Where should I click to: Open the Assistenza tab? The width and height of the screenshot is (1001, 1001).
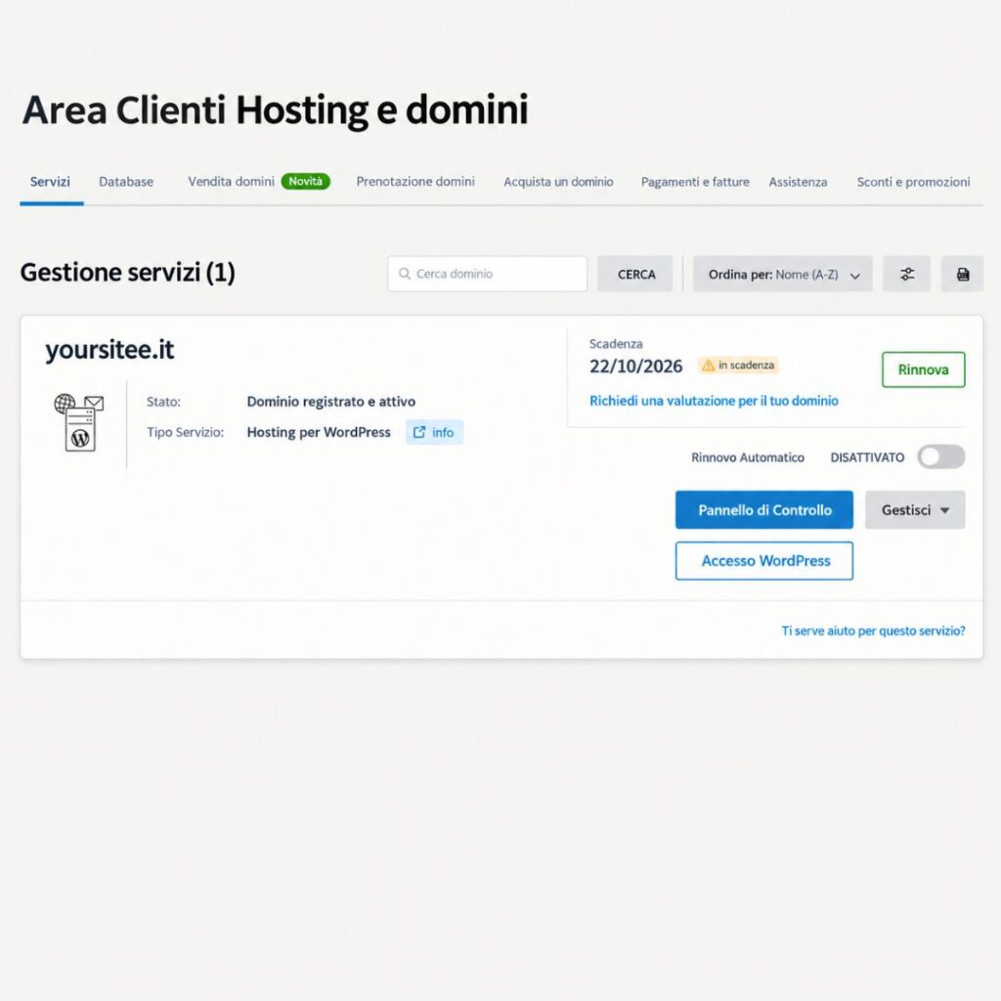pos(798,182)
